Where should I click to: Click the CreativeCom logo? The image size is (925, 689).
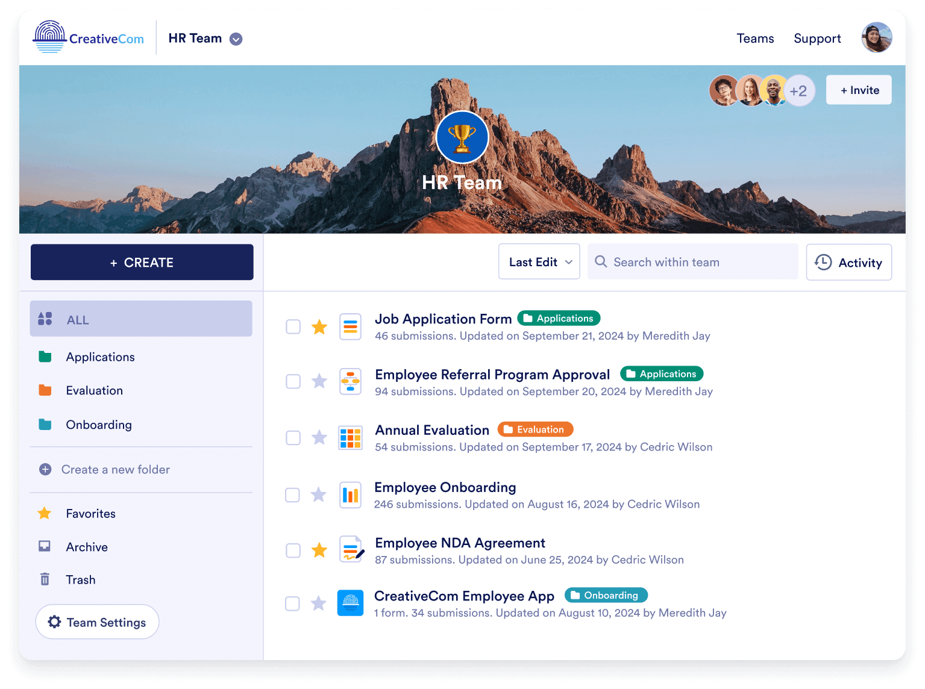(89, 38)
